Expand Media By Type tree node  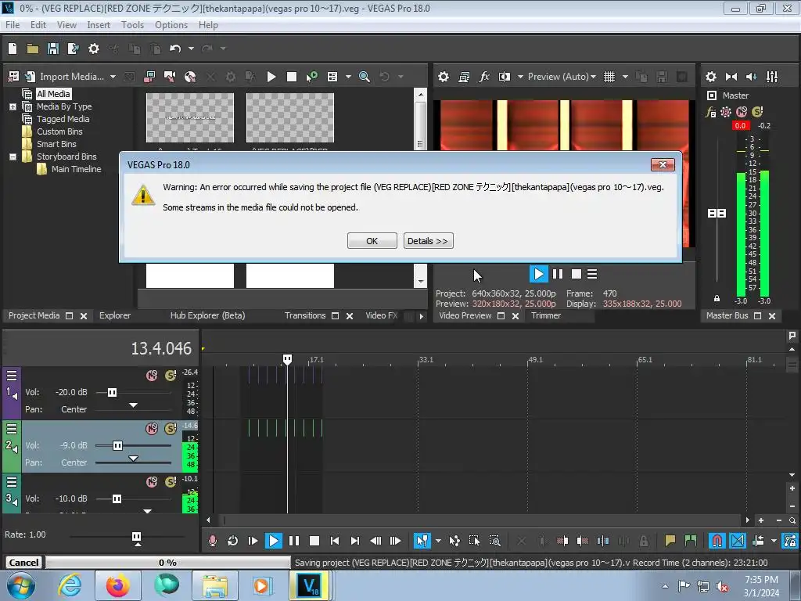tap(13, 106)
